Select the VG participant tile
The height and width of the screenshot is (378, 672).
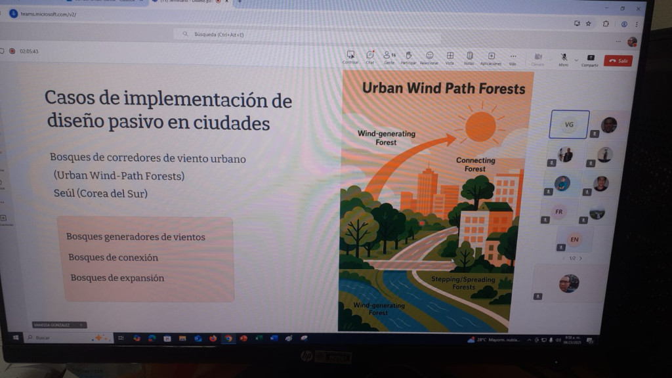pyautogui.click(x=568, y=124)
